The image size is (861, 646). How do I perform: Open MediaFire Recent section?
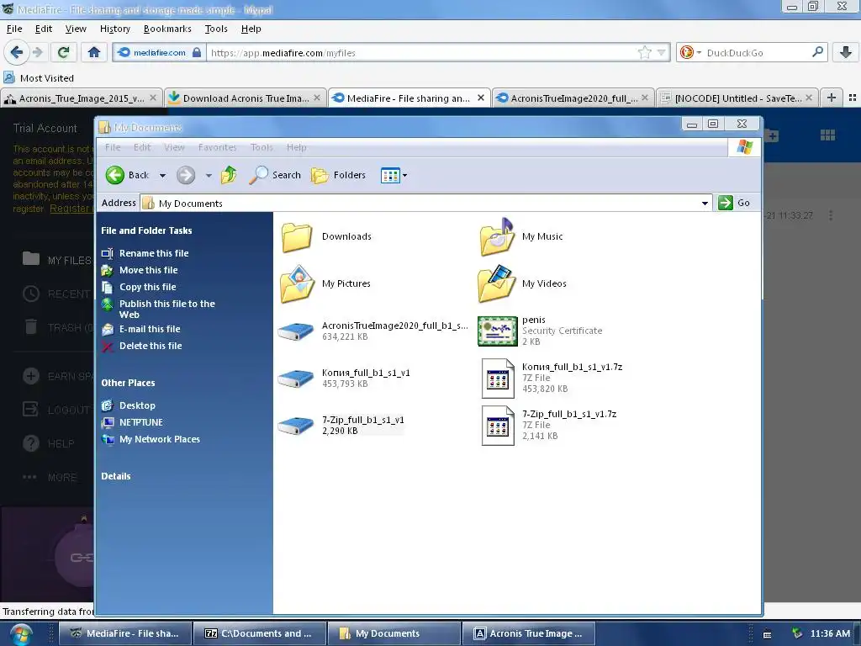[x=56, y=294]
